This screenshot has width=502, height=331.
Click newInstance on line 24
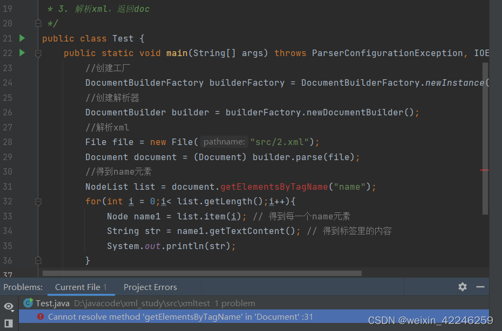(454, 83)
